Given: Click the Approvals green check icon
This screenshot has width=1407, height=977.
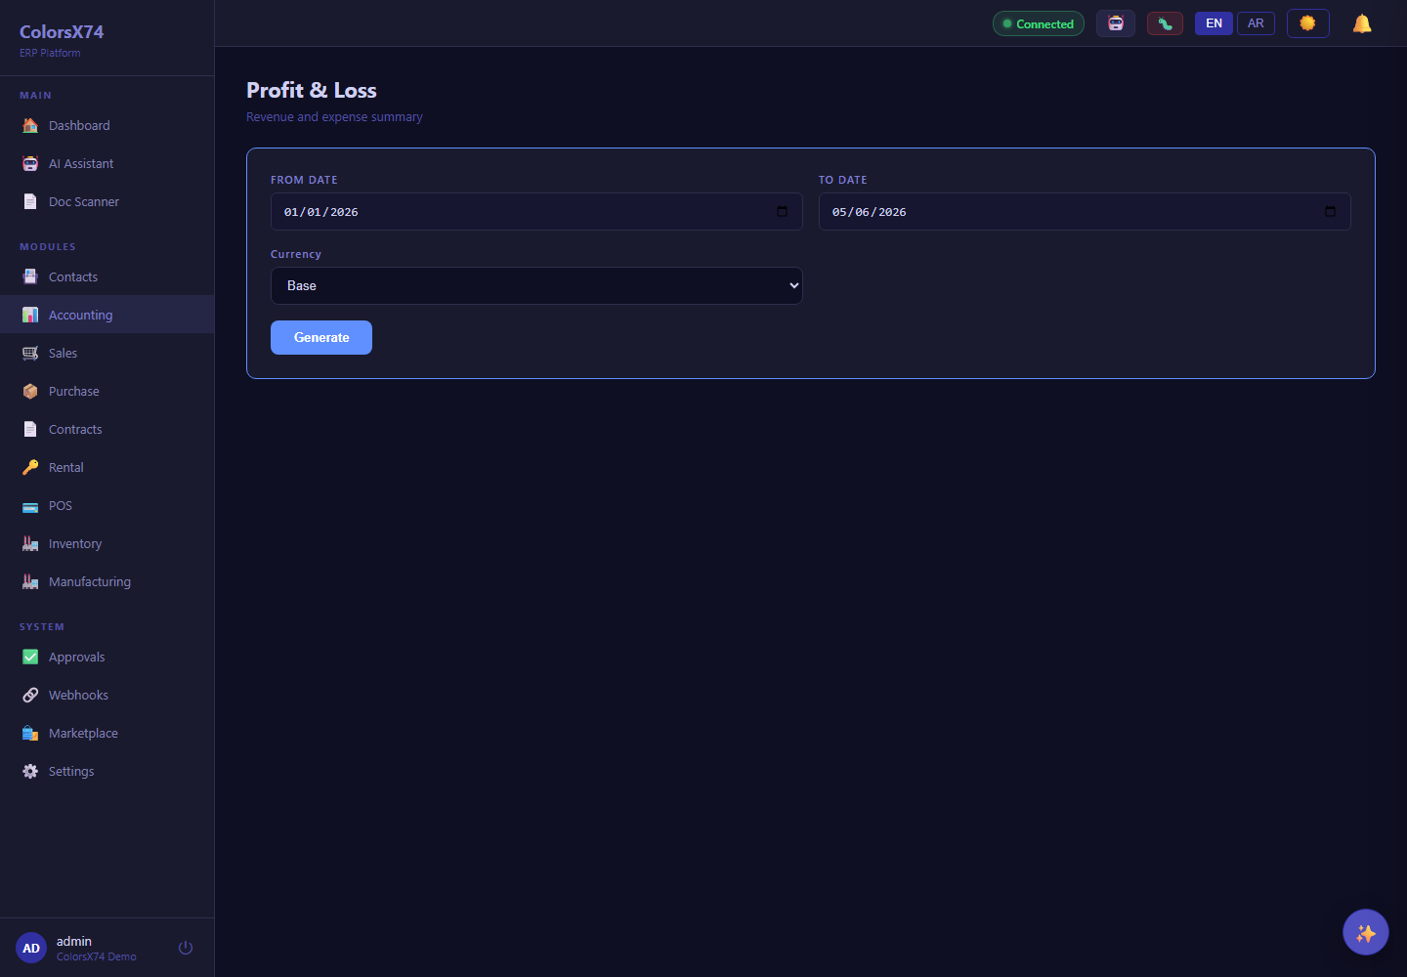Looking at the screenshot, I should click(x=30, y=657).
